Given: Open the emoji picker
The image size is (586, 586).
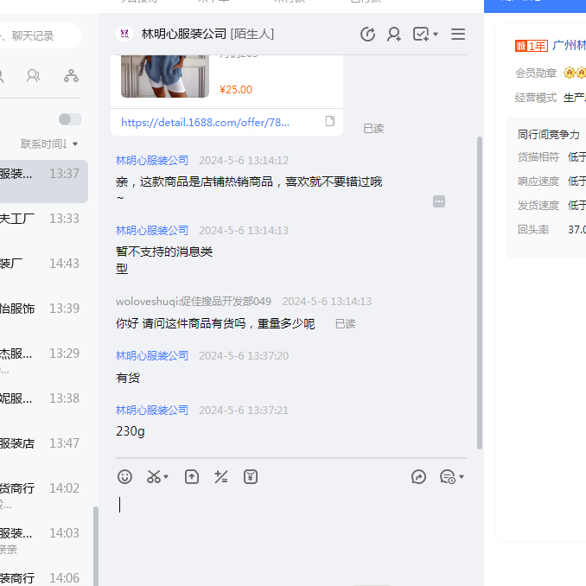Looking at the screenshot, I should (125, 477).
